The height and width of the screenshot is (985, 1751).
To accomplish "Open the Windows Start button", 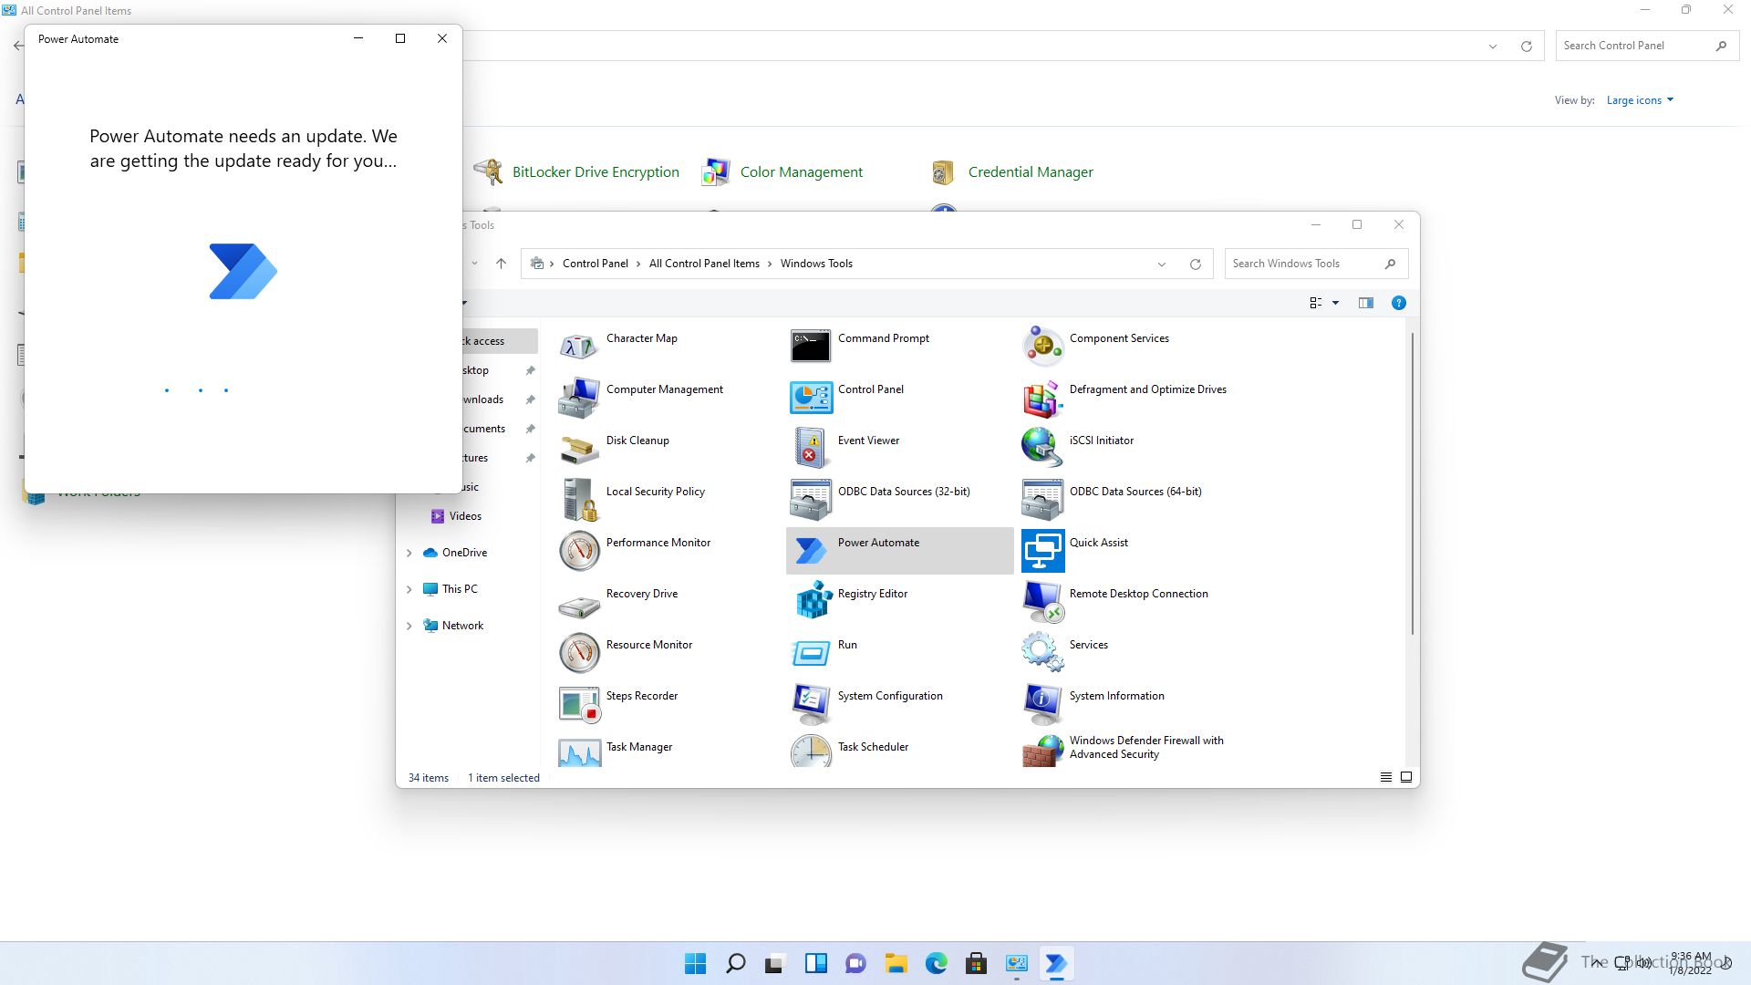I will (x=695, y=963).
